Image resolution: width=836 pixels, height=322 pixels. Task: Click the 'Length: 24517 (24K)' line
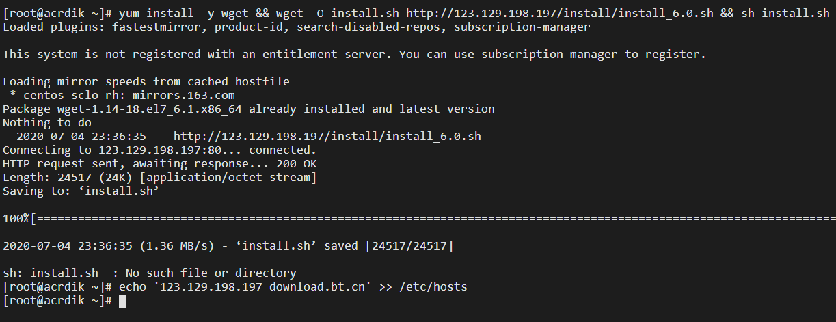[160, 178]
